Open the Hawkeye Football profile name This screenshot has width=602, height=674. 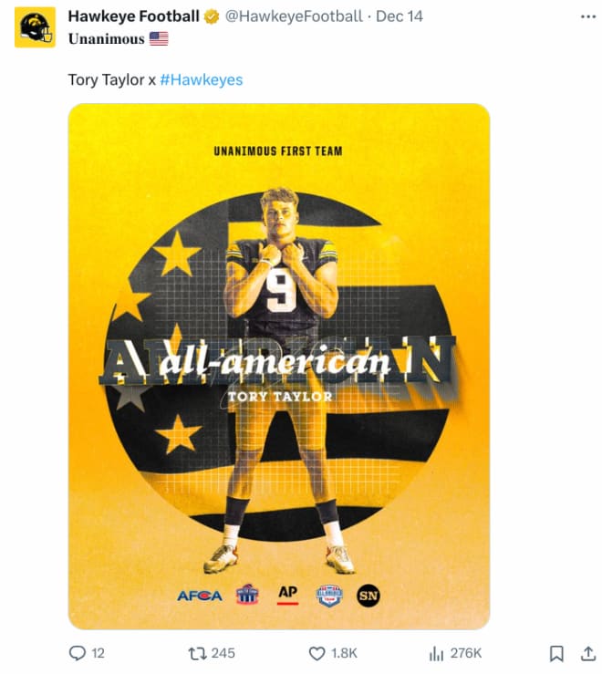pos(134,16)
